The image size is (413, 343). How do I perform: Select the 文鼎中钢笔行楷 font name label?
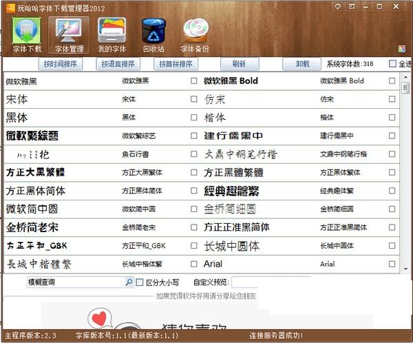(343, 154)
